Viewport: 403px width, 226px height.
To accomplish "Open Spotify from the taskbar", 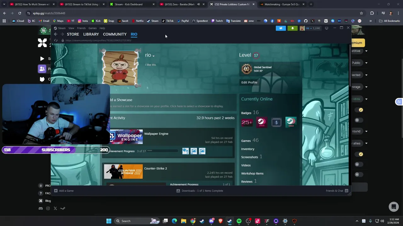I will [239, 221].
